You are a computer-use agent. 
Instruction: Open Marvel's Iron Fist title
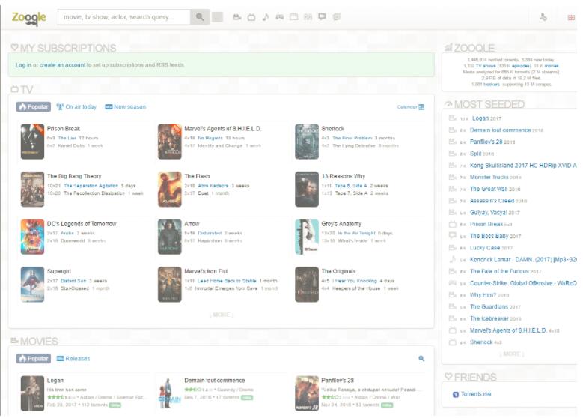pos(206,271)
